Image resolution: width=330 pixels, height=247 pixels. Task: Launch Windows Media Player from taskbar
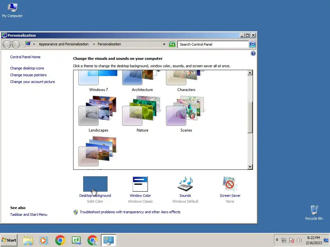click(44, 240)
